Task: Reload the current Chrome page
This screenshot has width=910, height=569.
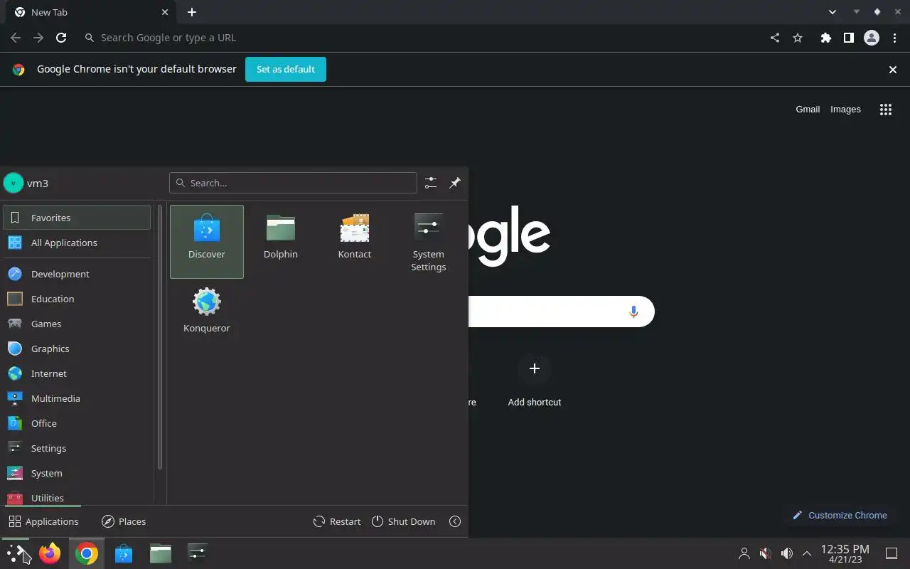Action: point(61,38)
